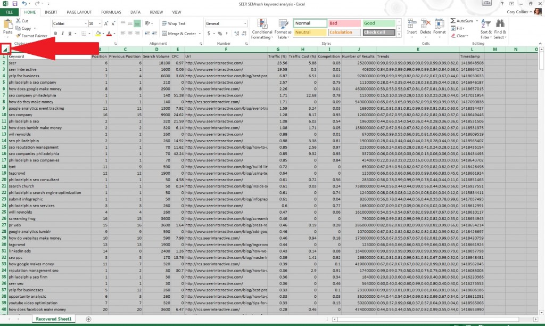Screen dimensions: 545x326
Task: Apply the Bad cell style
Action: click(x=344, y=23)
